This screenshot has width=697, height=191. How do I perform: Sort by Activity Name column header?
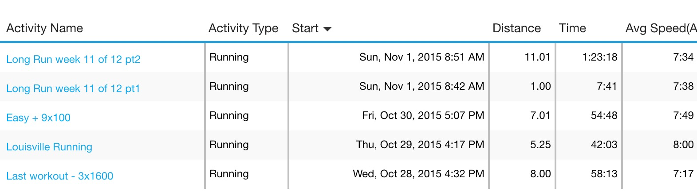(44, 28)
